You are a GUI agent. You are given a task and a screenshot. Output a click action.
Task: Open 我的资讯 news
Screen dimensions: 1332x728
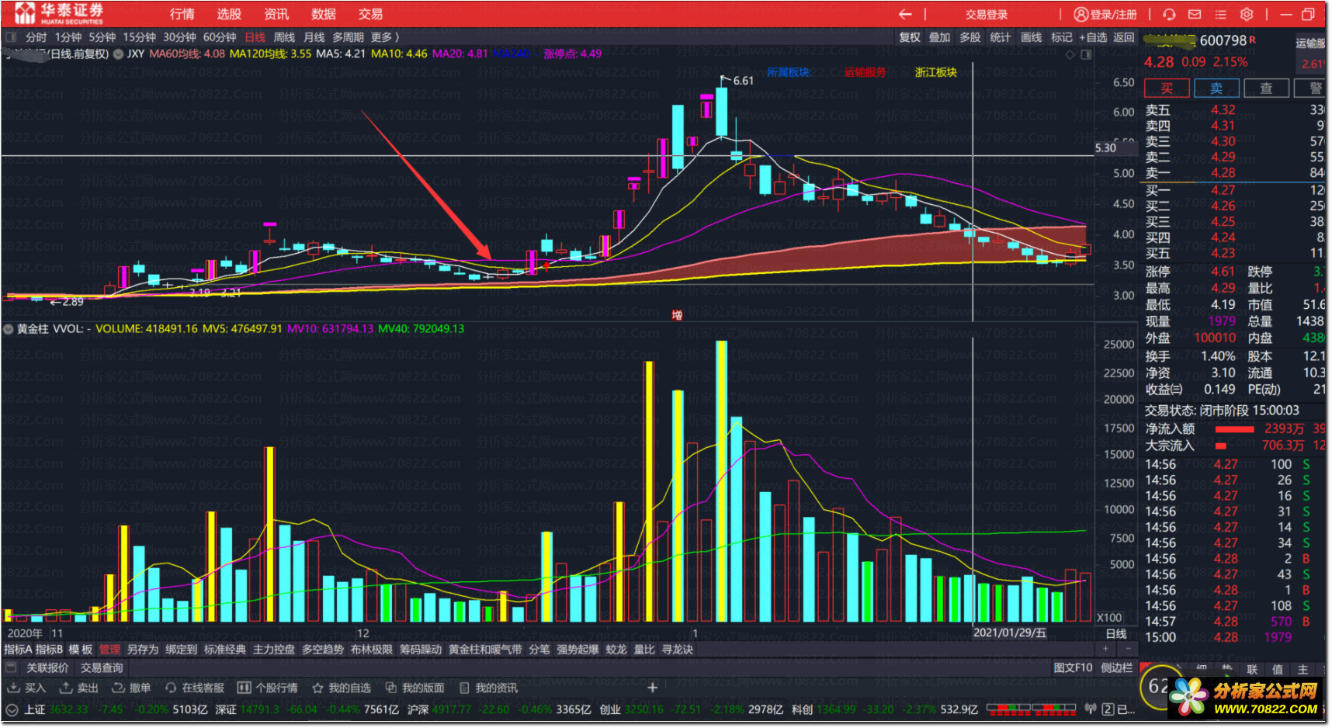pos(488,688)
